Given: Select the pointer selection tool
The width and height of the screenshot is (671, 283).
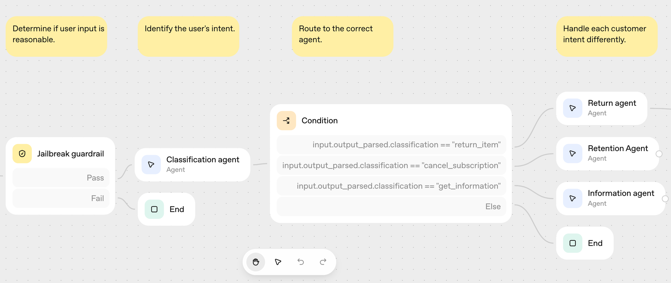Looking at the screenshot, I should 278,262.
